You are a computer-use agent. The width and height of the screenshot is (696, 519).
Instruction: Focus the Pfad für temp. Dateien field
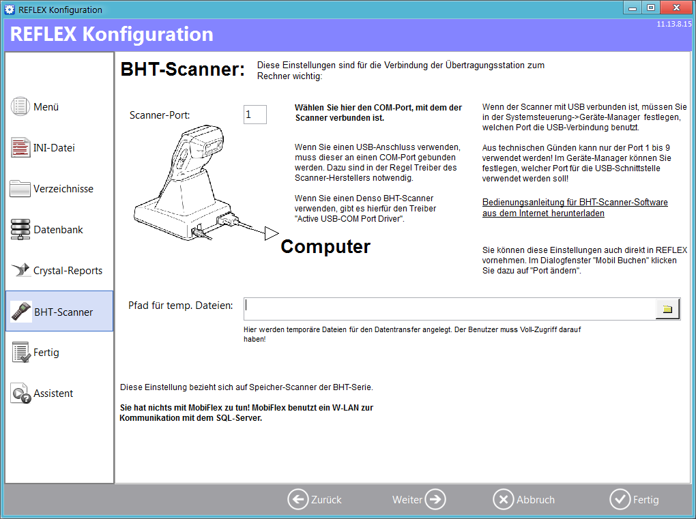tap(449, 309)
